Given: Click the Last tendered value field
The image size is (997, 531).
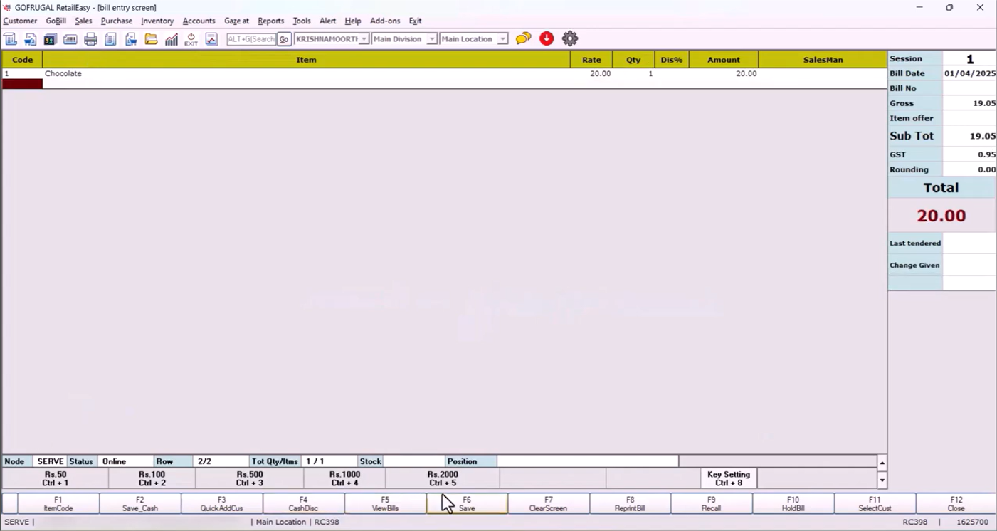Looking at the screenshot, I should (969, 243).
